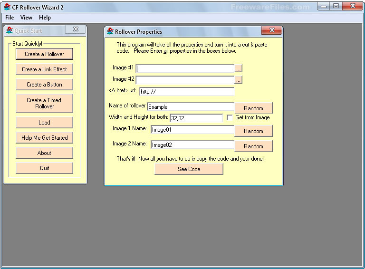Screen dimensions: 365x269
Task: Click the Quit button
Action: pyautogui.click(x=45, y=168)
